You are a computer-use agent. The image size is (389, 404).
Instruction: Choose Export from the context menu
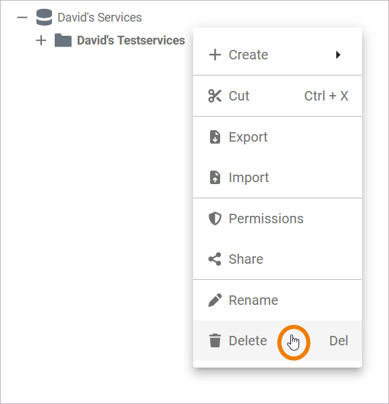click(278, 137)
